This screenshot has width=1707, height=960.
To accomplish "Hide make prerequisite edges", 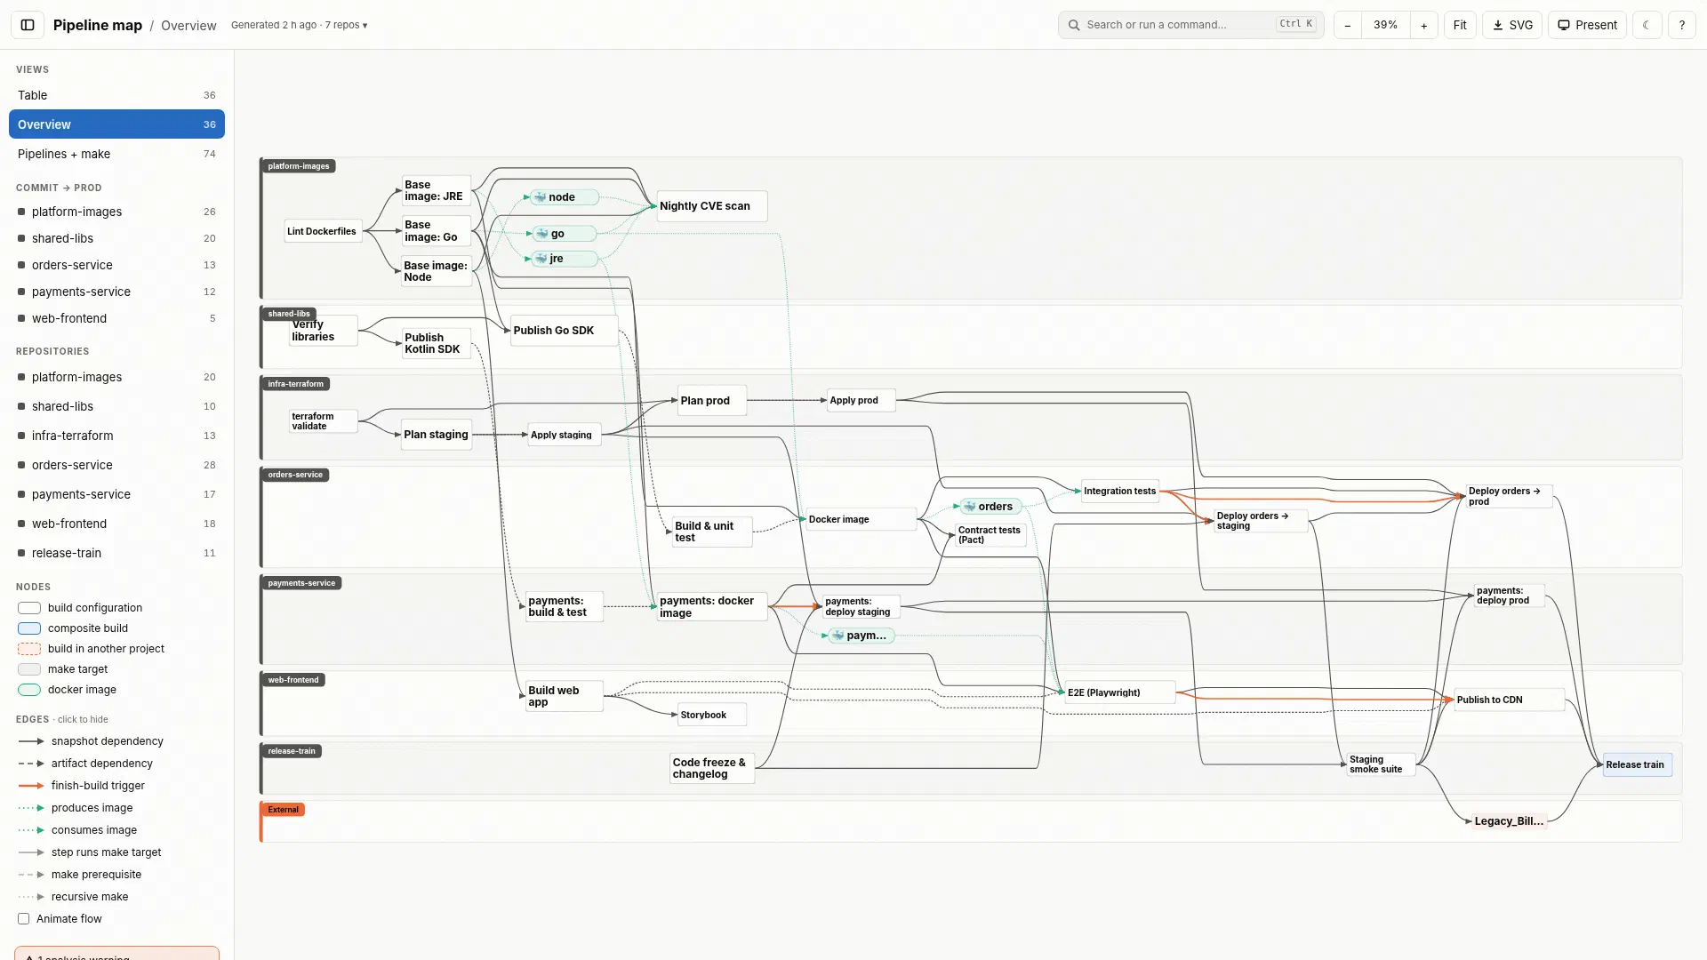I will click(79, 875).
